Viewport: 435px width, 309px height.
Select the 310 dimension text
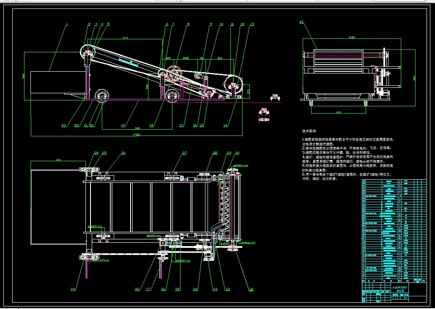coord(219,58)
